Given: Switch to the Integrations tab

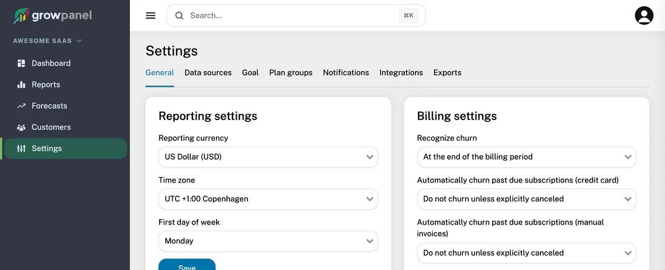Looking at the screenshot, I should click(401, 72).
